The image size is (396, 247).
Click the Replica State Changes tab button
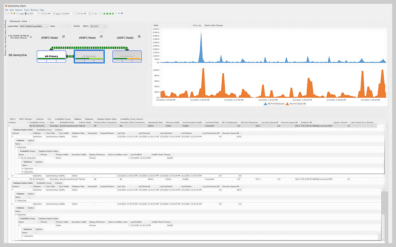point(213,25)
